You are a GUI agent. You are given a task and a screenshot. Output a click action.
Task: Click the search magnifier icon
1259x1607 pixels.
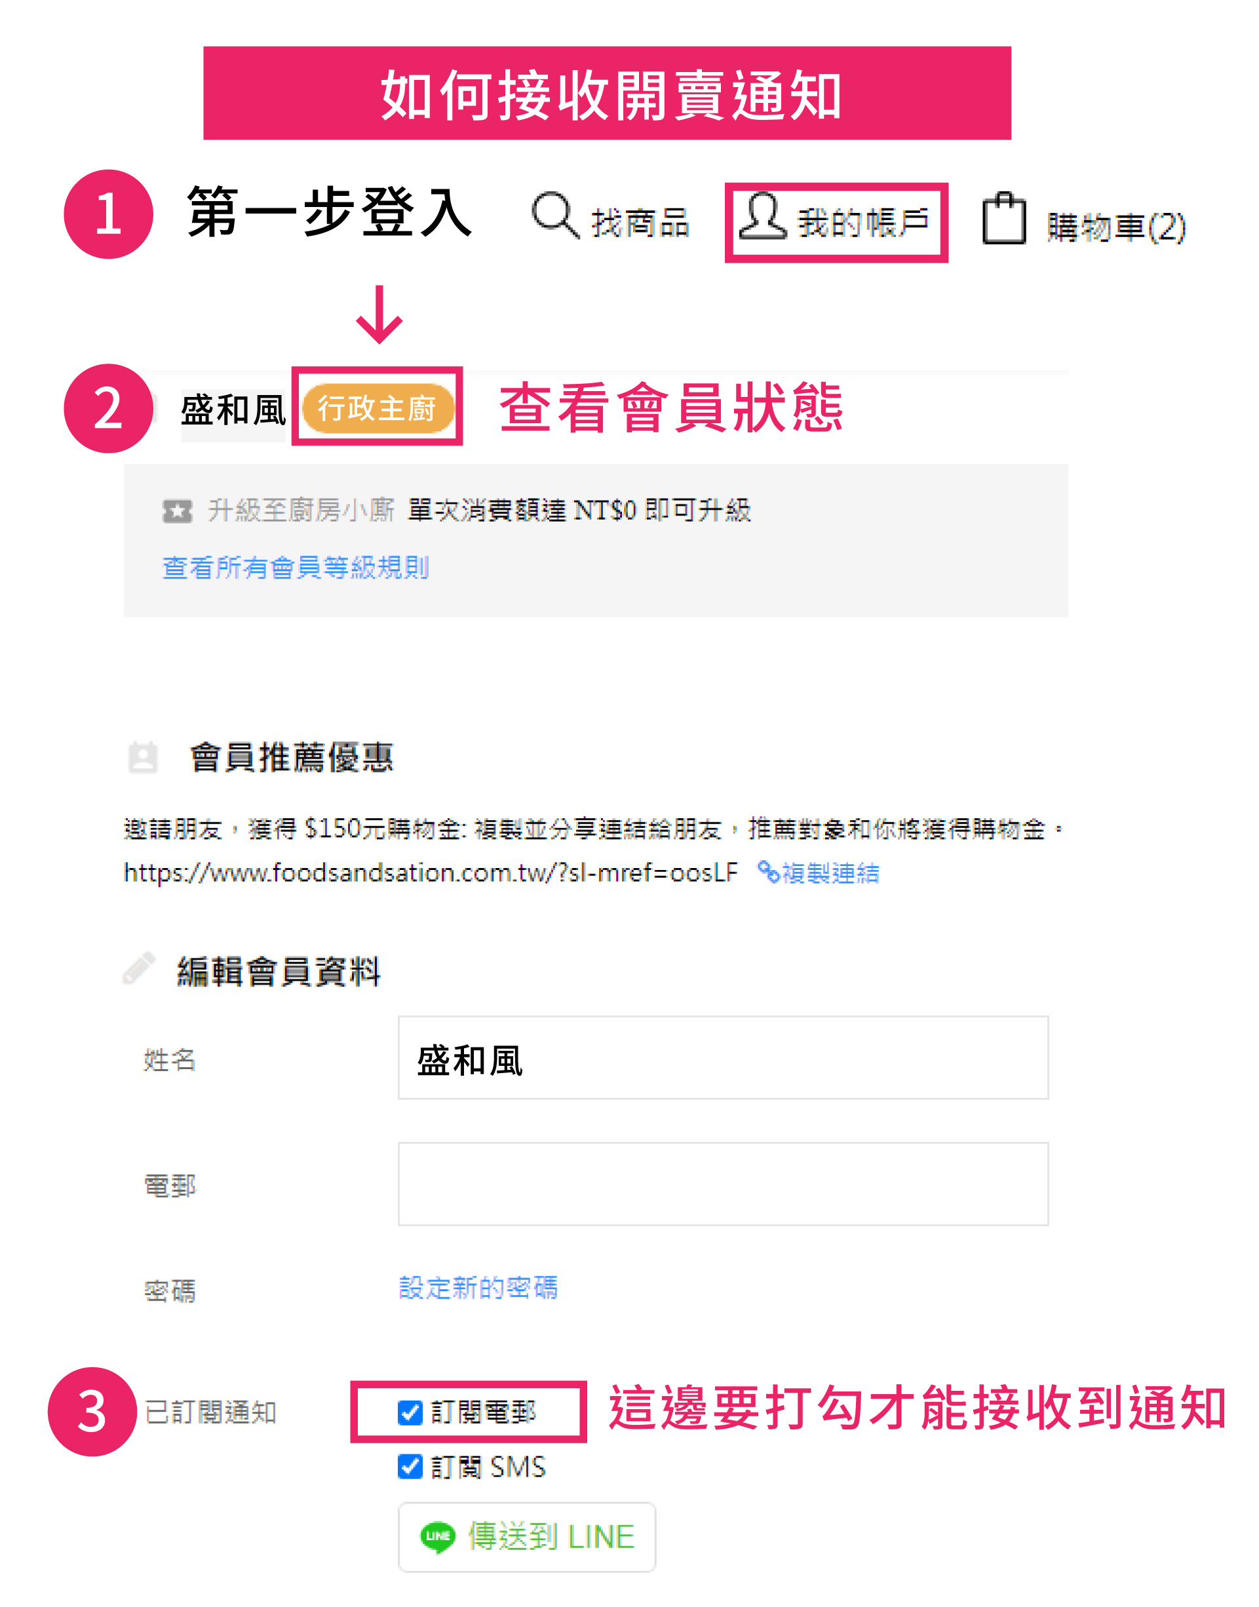coord(555,215)
